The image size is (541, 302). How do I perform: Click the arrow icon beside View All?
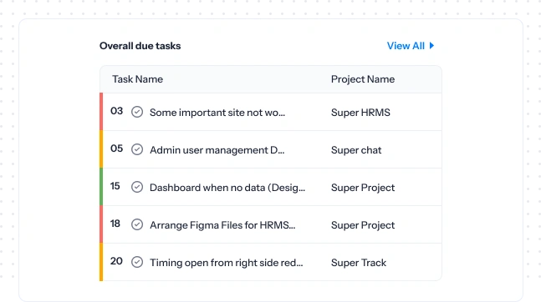pyautogui.click(x=431, y=45)
